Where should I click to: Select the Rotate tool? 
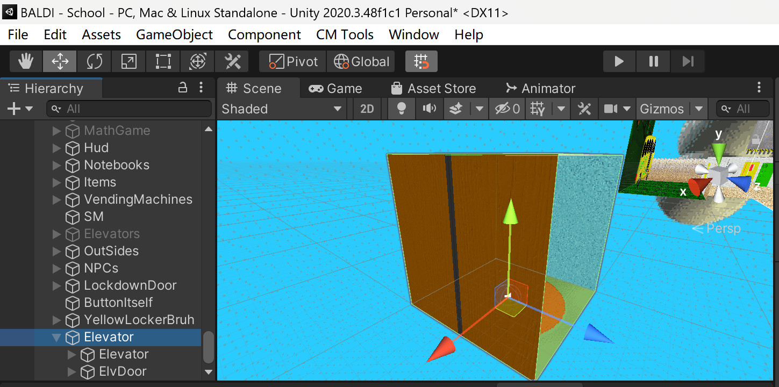94,61
